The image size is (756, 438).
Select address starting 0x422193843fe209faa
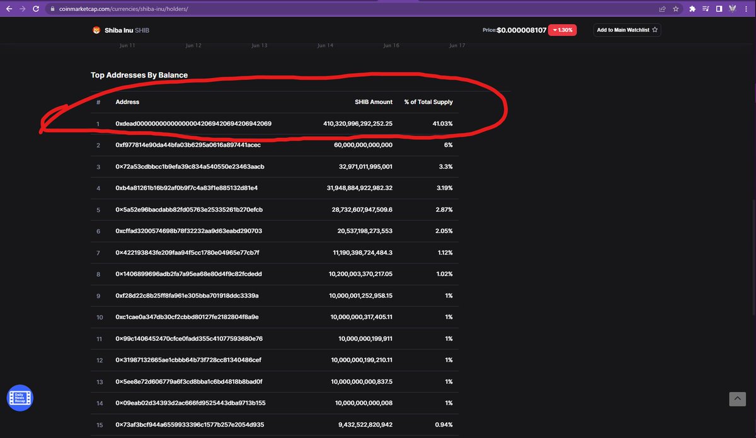click(x=188, y=253)
